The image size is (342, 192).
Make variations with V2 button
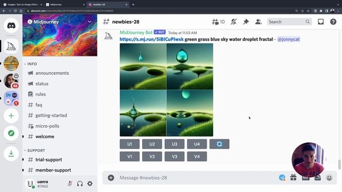(x=152, y=156)
